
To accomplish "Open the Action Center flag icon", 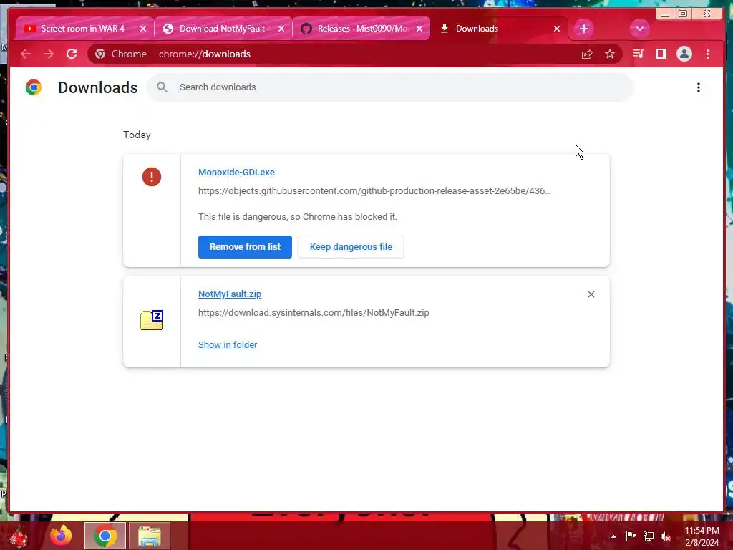I will 631,536.
